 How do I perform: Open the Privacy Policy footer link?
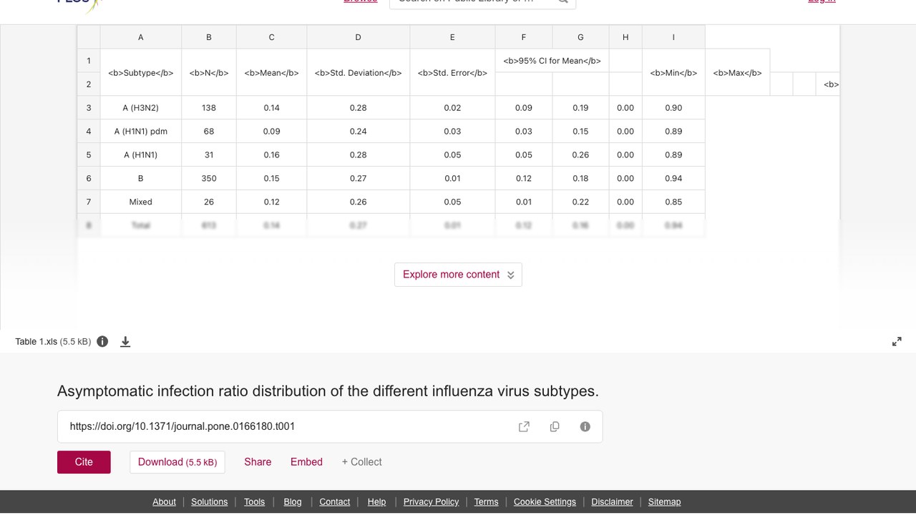point(431,501)
